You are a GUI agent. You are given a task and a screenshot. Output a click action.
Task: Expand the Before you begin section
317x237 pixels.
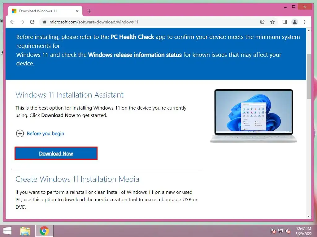pyautogui.click(x=20, y=133)
